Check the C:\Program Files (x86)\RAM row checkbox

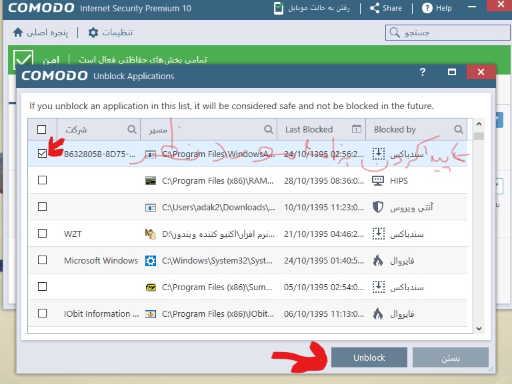tap(42, 180)
